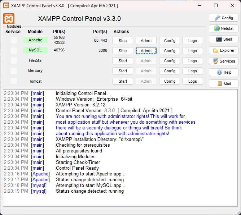
Task: Click MySQL PID 46796
Action: [59, 50]
